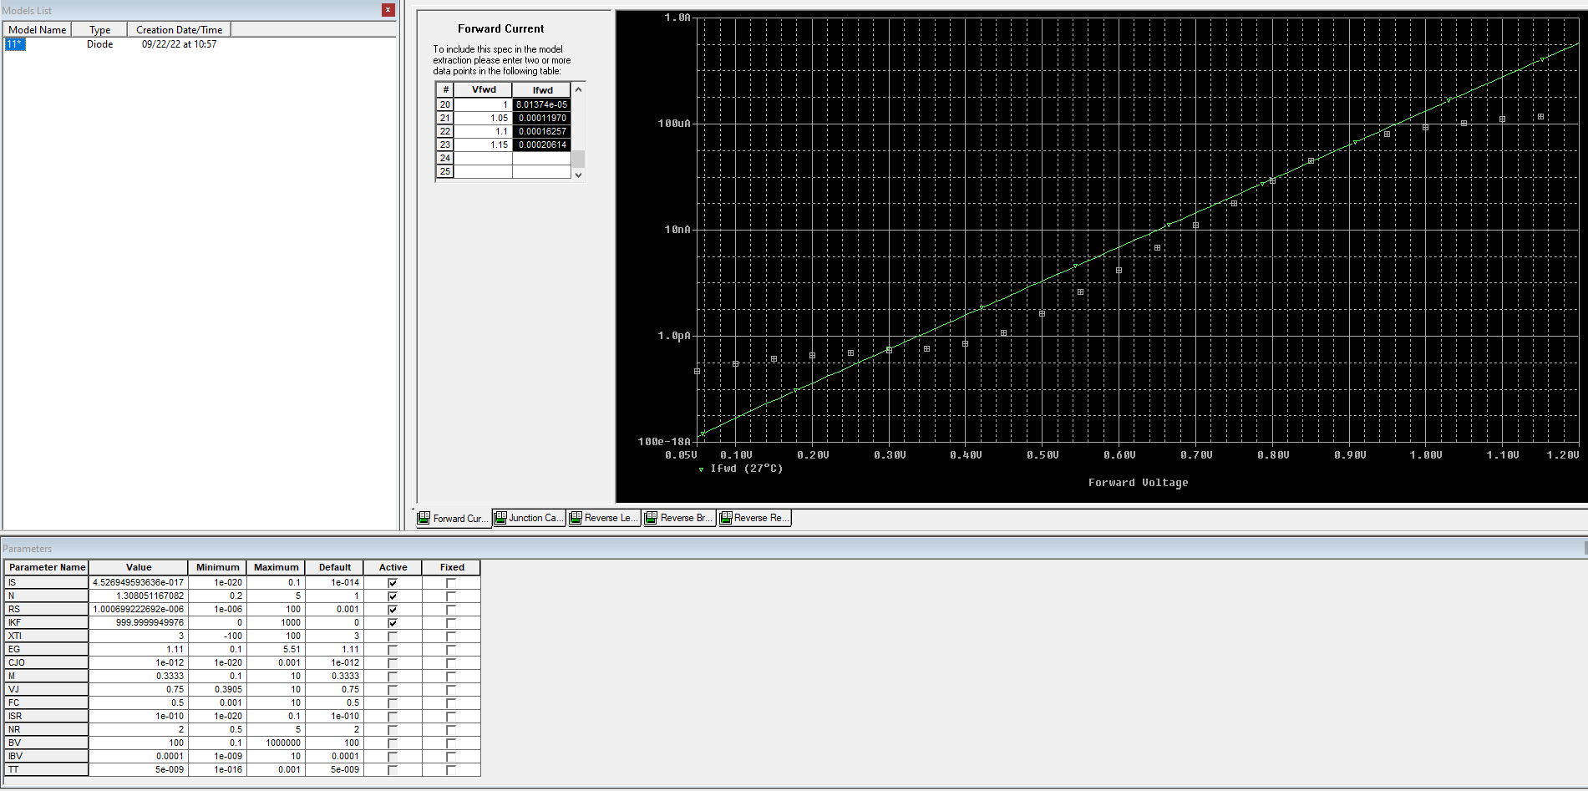Switch to the Junction Capacitance tab
The width and height of the screenshot is (1588, 791).
tap(529, 518)
